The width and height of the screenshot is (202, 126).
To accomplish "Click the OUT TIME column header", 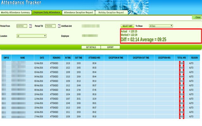I will [79, 58].
